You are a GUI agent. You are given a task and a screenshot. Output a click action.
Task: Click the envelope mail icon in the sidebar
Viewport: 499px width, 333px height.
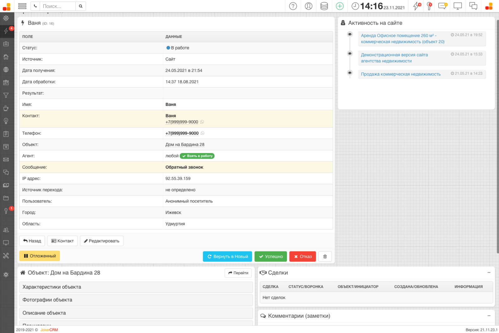coord(6,160)
